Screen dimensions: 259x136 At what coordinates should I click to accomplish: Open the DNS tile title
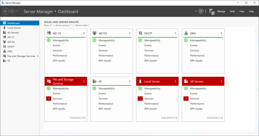pyautogui.click(x=193, y=33)
